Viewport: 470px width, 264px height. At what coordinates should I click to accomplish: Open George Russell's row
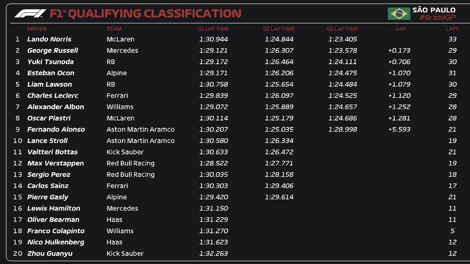pyautogui.click(x=52, y=50)
